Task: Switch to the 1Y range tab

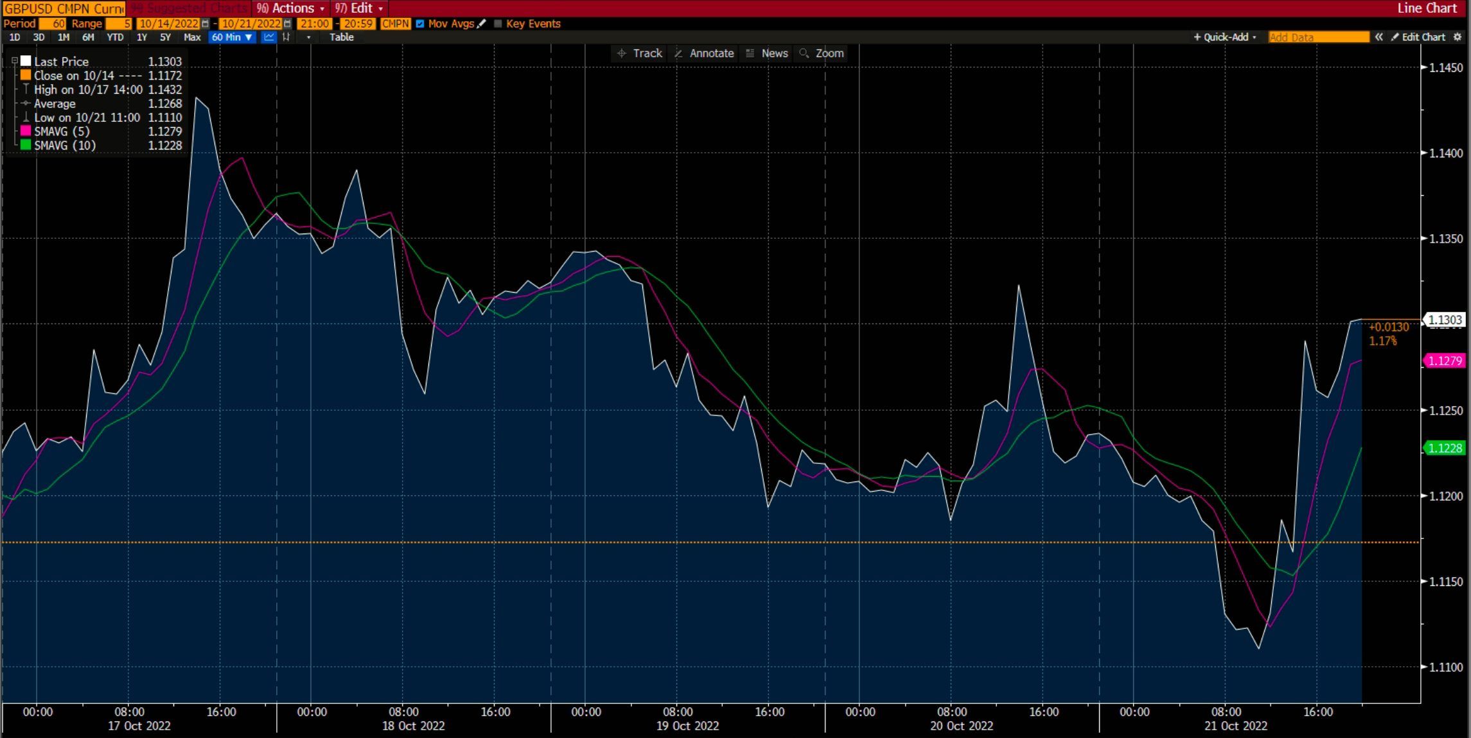Action: 141,37
